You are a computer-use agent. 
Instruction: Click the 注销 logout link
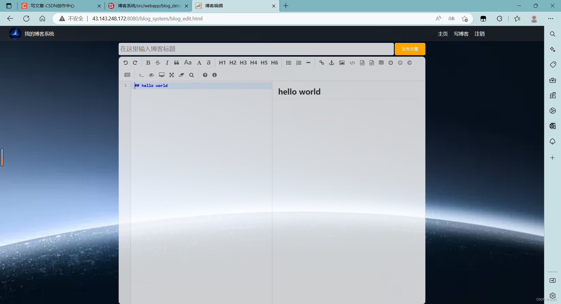[479, 34]
